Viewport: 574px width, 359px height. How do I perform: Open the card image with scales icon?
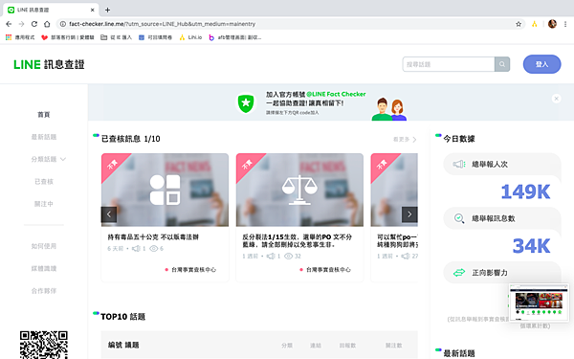(x=299, y=190)
